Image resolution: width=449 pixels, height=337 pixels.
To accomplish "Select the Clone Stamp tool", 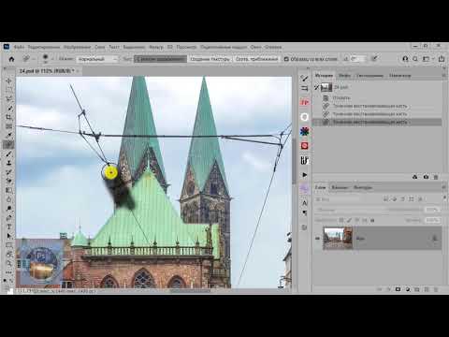I will point(8,163).
